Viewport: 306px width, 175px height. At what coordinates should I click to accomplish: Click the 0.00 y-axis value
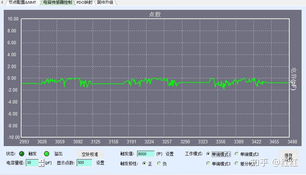click(x=12, y=78)
